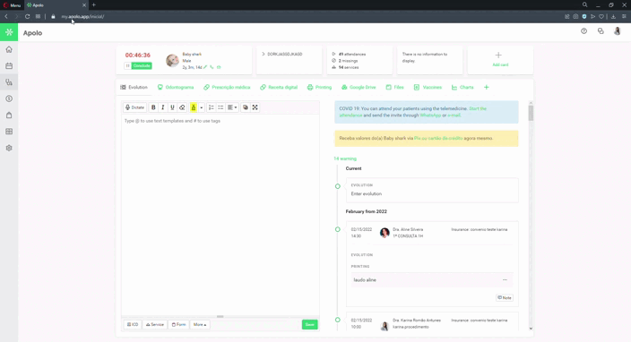This screenshot has height=342, width=631.
Task: Click the Add card button
Action: coord(500,59)
